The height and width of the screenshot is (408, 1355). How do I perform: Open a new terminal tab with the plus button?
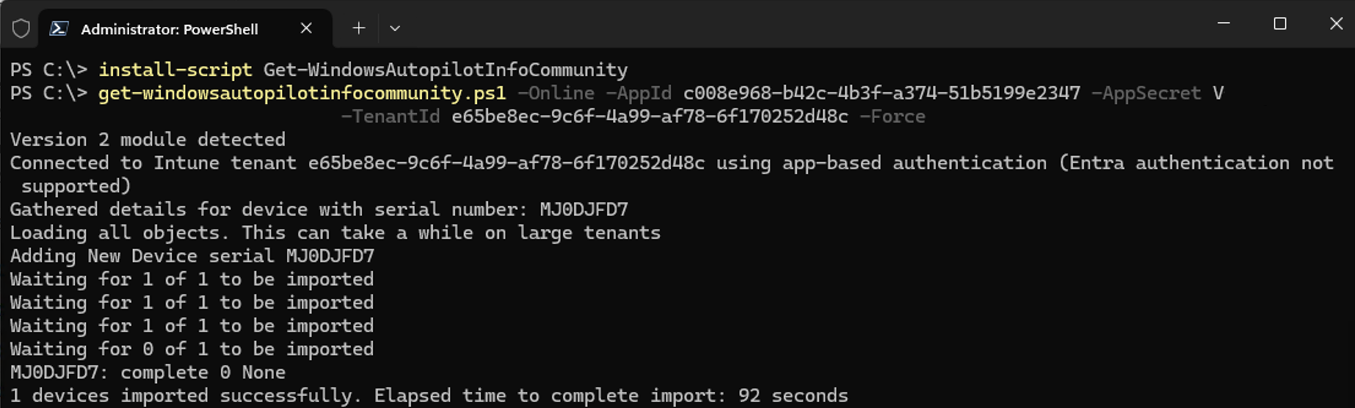(x=358, y=28)
